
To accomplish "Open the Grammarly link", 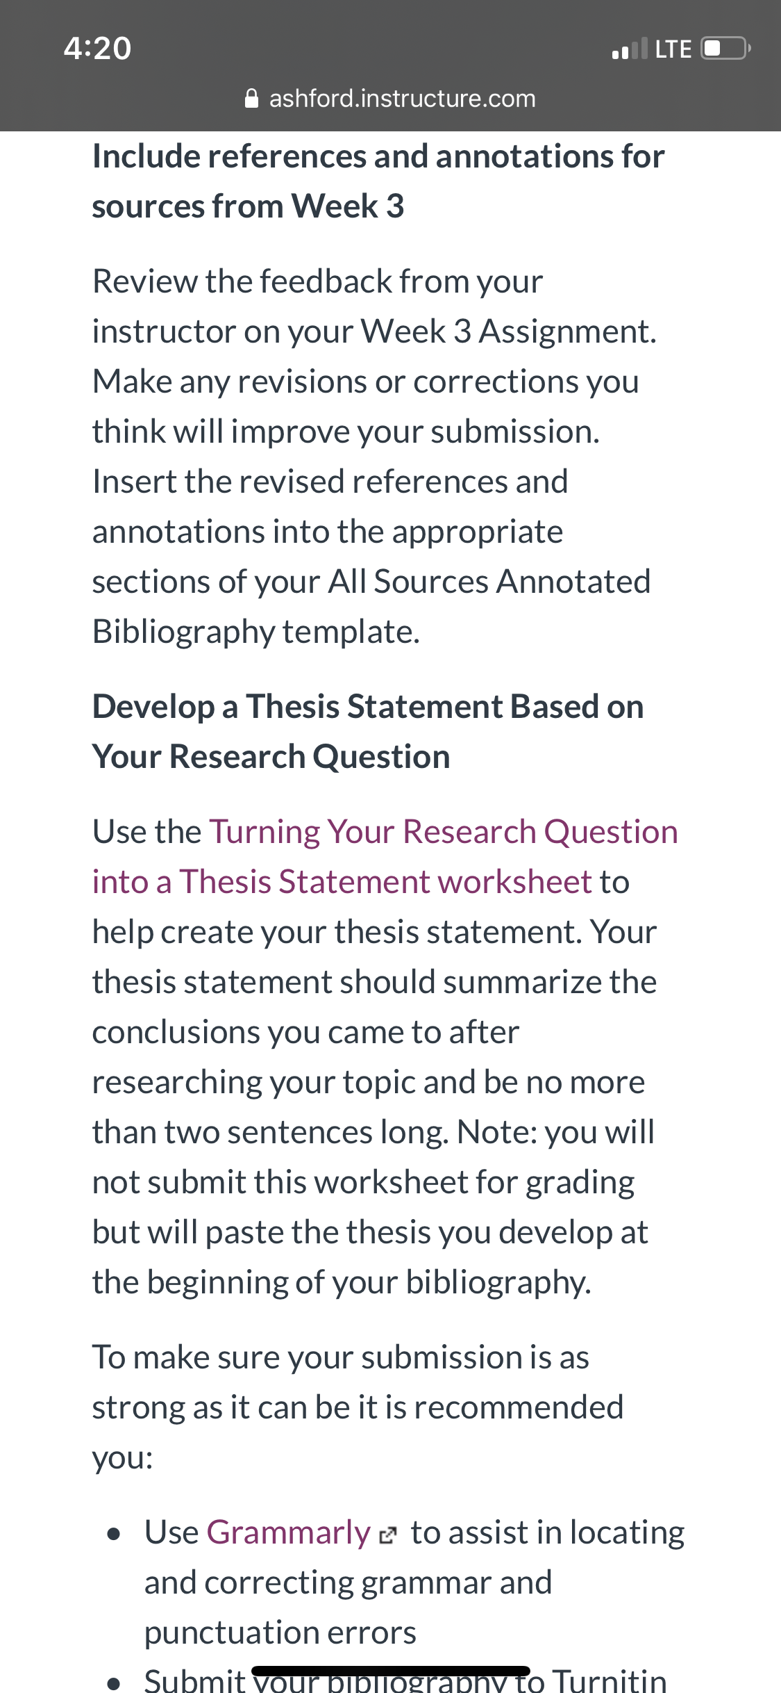I will point(289,1532).
